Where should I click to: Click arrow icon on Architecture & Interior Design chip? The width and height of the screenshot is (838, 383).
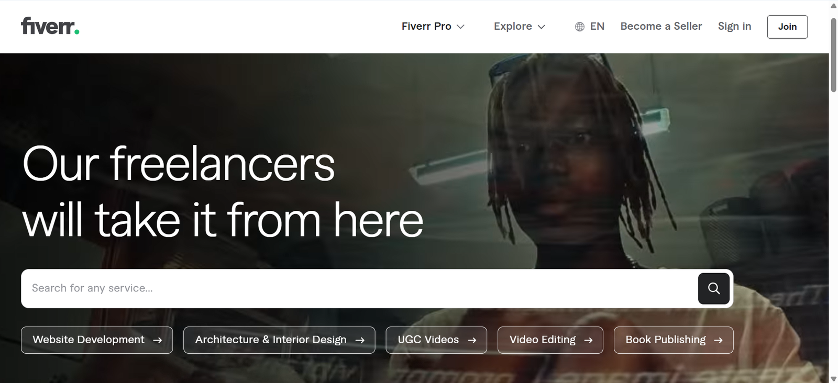(x=360, y=340)
